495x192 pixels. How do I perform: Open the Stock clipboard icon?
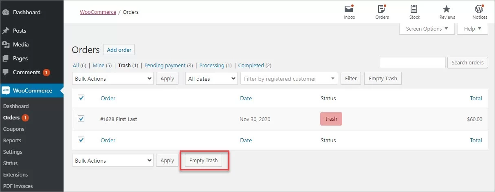tap(414, 9)
